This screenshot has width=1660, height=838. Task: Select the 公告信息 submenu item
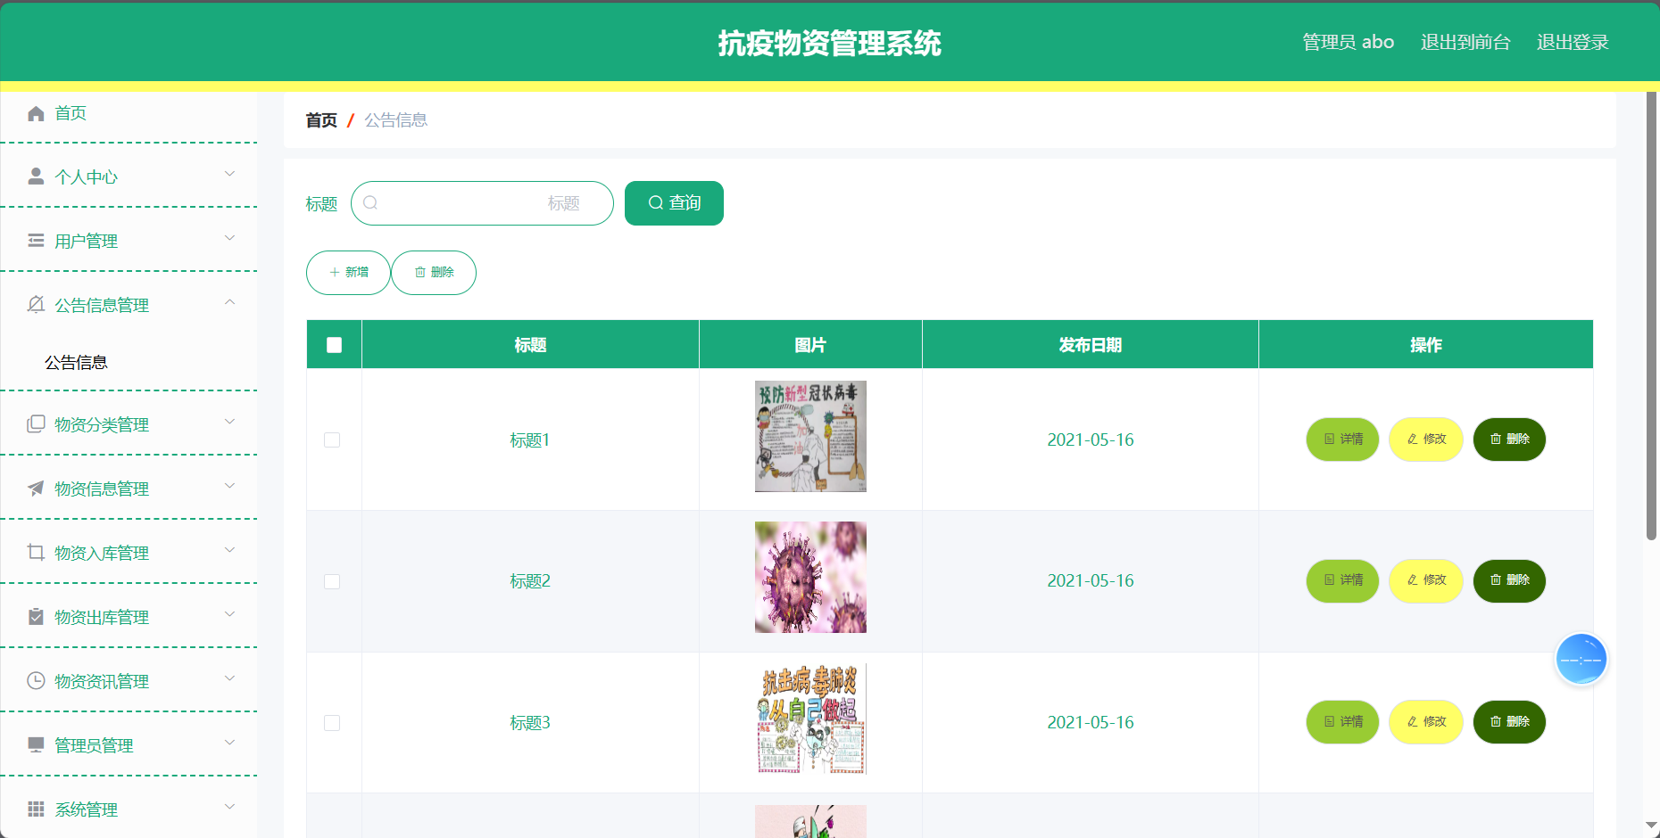(129, 363)
